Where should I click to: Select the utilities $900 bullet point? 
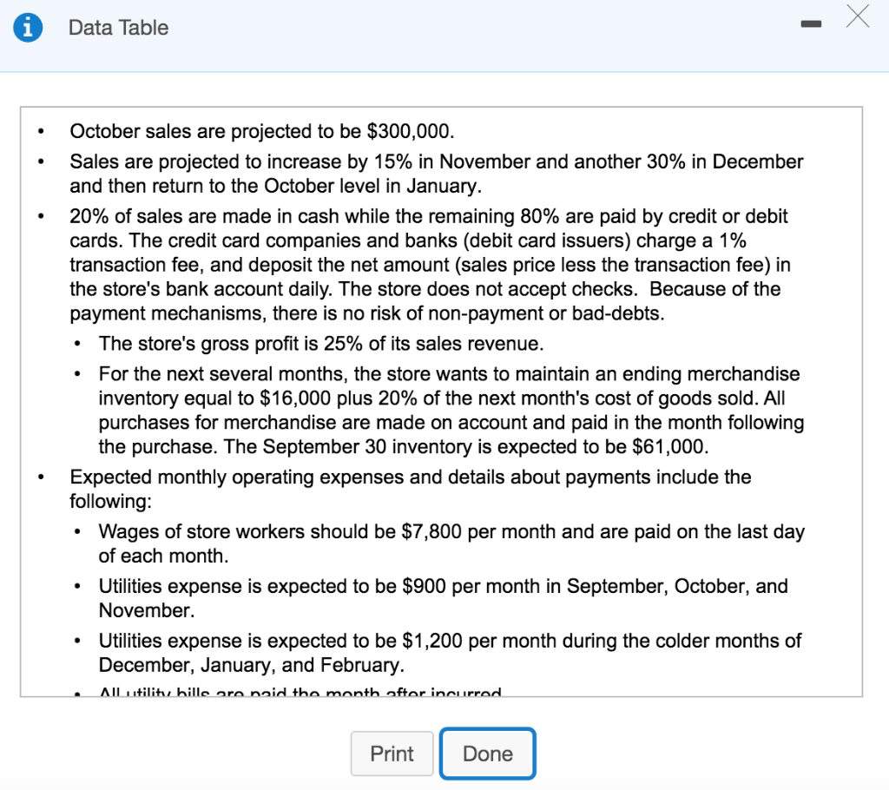(434, 586)
